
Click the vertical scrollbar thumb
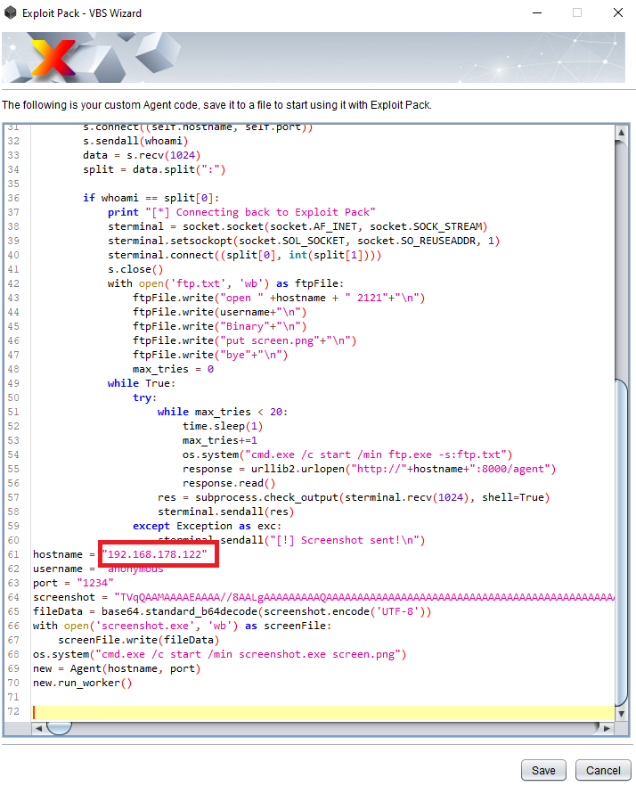tap(621, 543)
